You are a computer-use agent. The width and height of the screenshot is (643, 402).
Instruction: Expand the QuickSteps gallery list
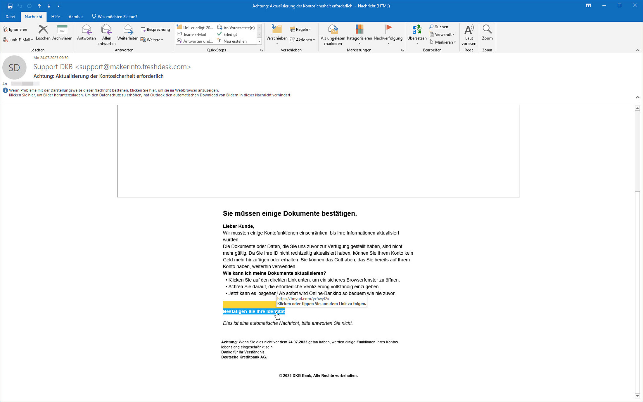(259, 41)
